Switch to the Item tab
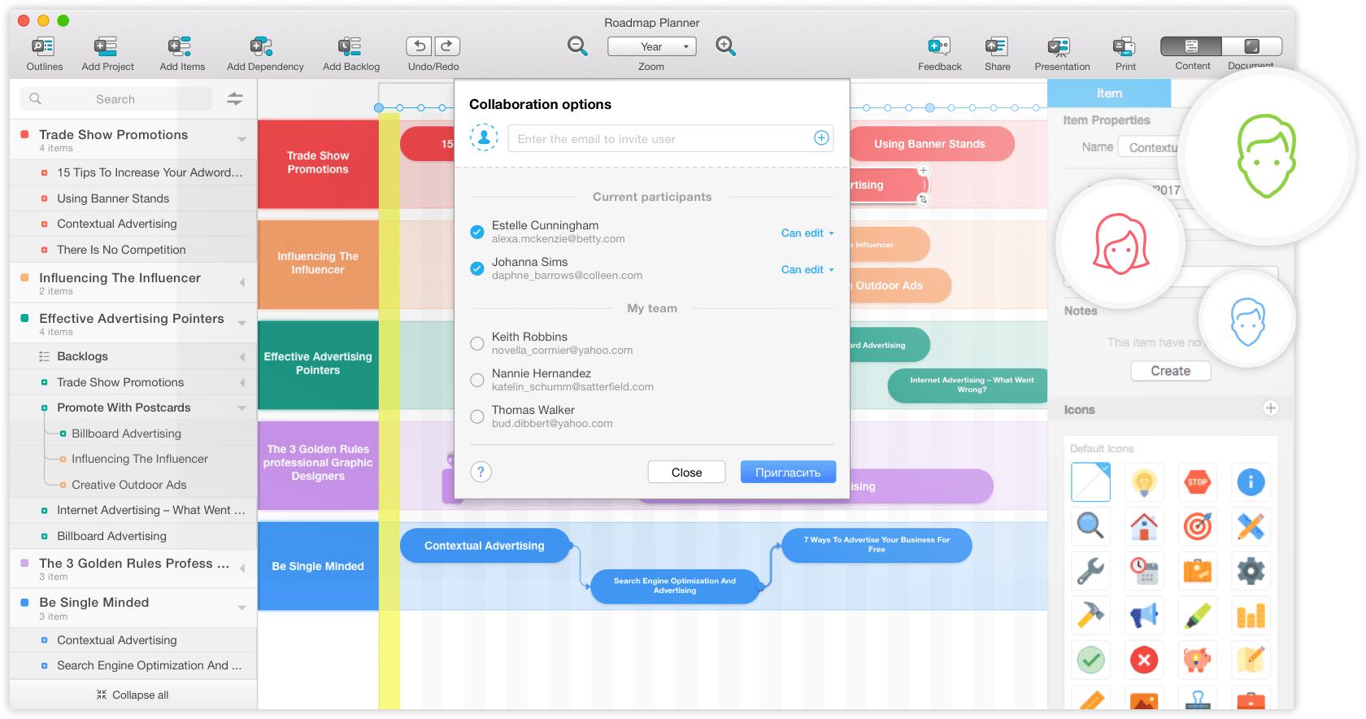The height and width of the screenshot is (719, 1366). click(1108, 94)
